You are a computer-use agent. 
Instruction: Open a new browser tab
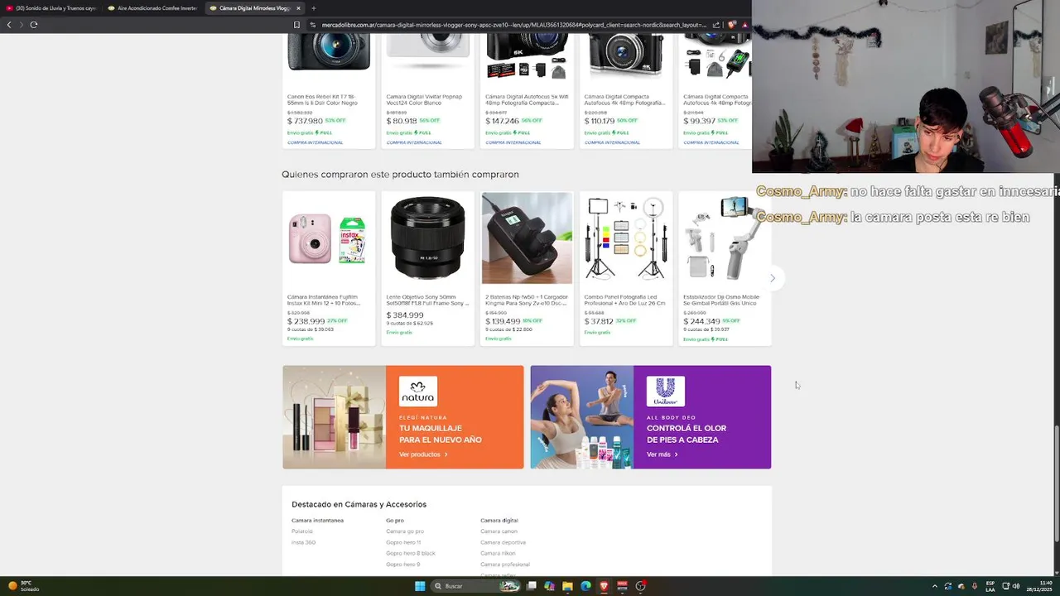point(313,8)
